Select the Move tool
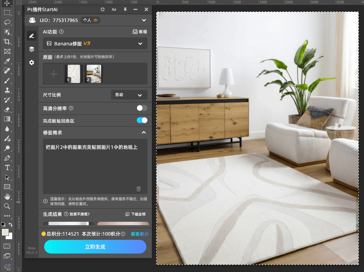The height and width of the screenshot is (272, 364). (x=7, y=3)
